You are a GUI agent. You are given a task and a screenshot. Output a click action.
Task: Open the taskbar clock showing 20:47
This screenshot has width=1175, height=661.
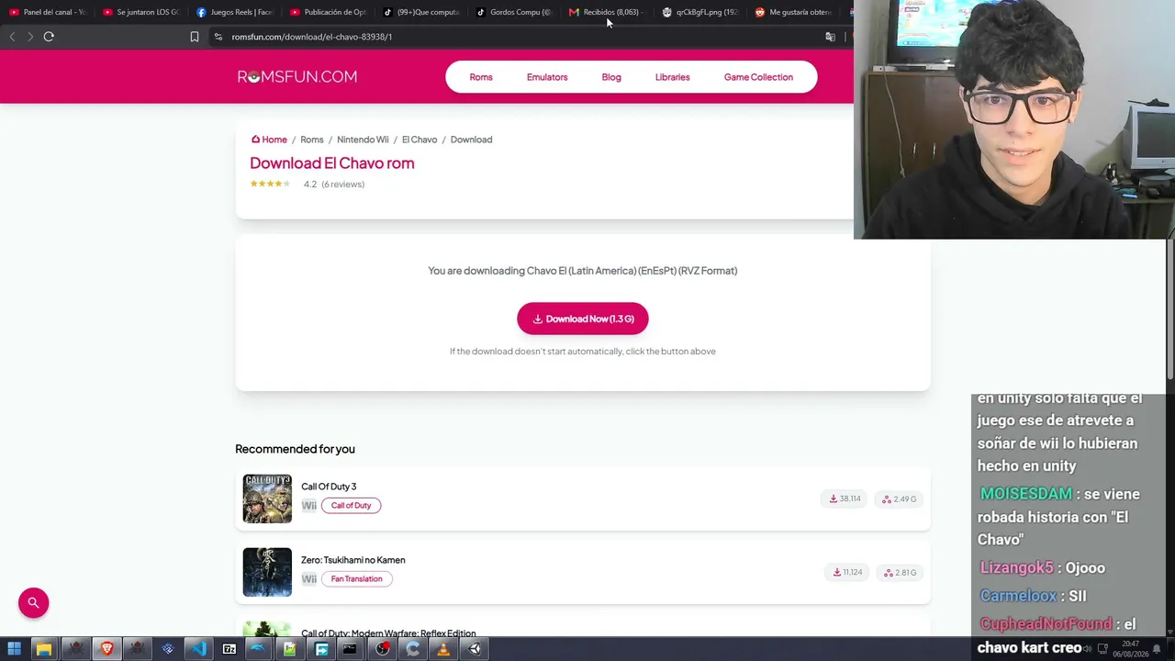[x=1130, y=649]
